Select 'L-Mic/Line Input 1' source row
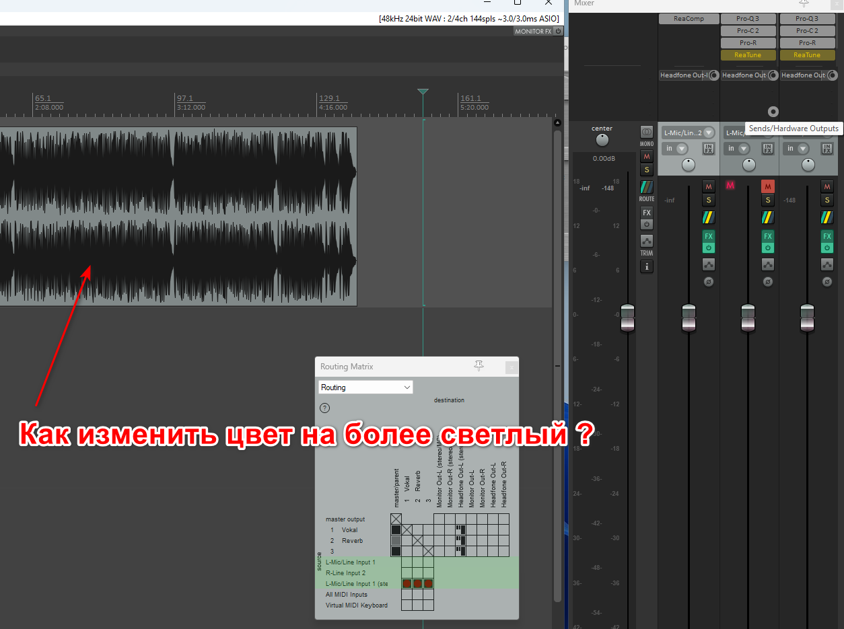Image resolution: width=844 pixels, height=629 pixels. pyautogui.click(x=351, y=562)
